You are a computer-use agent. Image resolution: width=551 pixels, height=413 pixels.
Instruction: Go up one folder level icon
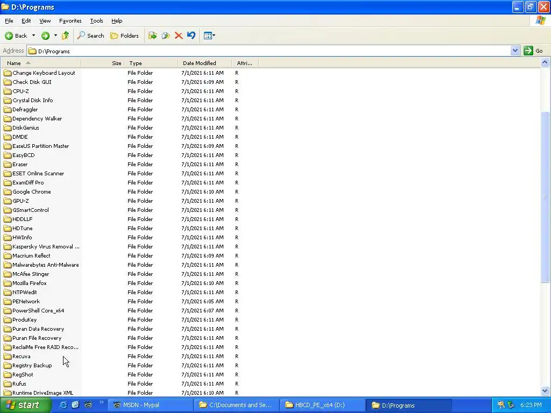pos(65,35)
